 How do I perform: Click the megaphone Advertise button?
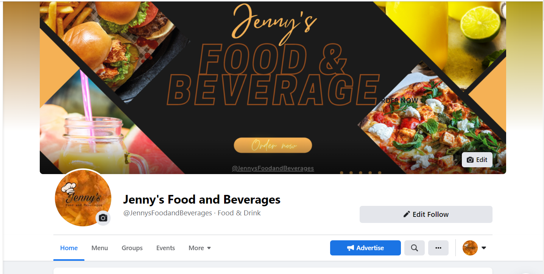pyautogui.click(x=365, y=248)
